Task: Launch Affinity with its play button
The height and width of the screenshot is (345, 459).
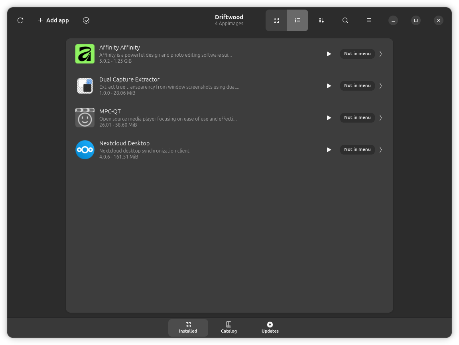Action: tap(329, 54)
